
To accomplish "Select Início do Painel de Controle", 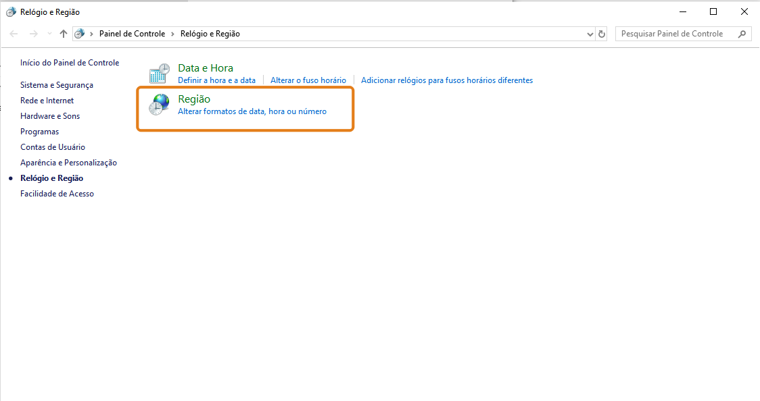I will [70, 63].
